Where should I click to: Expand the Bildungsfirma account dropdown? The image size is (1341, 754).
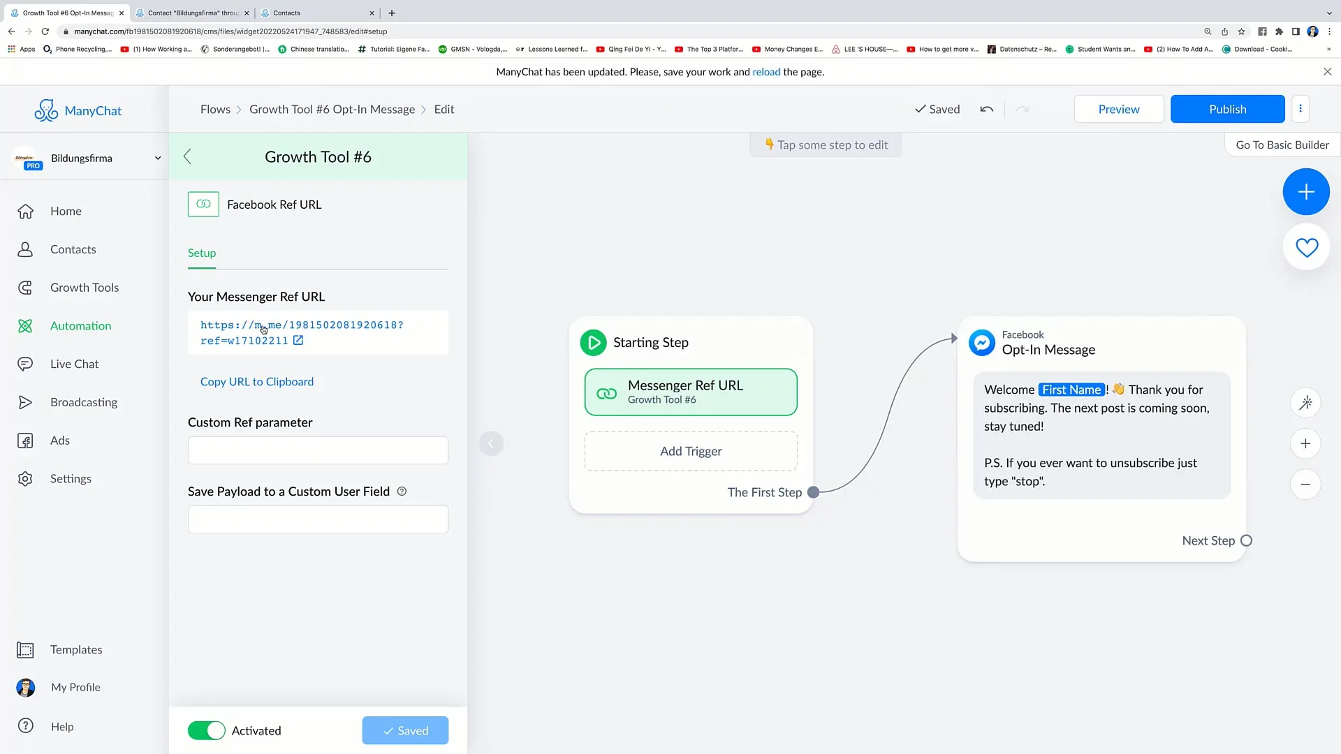pos(158,158)
